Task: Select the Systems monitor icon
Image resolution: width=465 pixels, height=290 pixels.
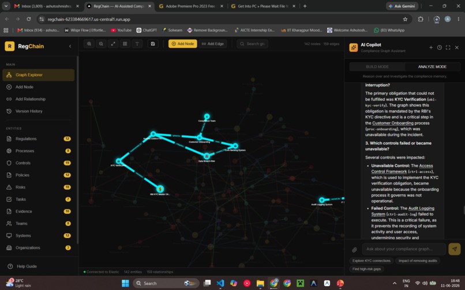Action: click(x=9, y=236)
